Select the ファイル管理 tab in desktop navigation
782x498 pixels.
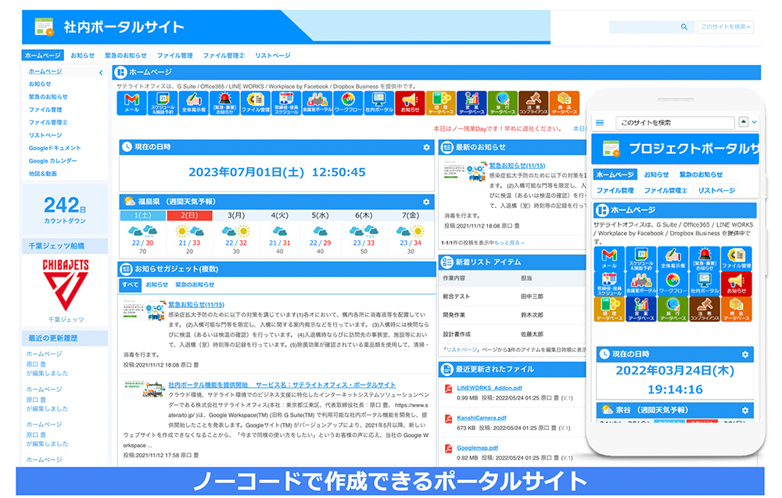[x=175, y=56]
